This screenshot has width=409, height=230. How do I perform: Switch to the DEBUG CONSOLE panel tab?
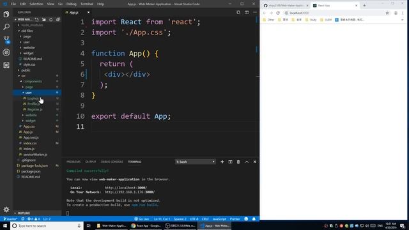[x=112, y=162]
